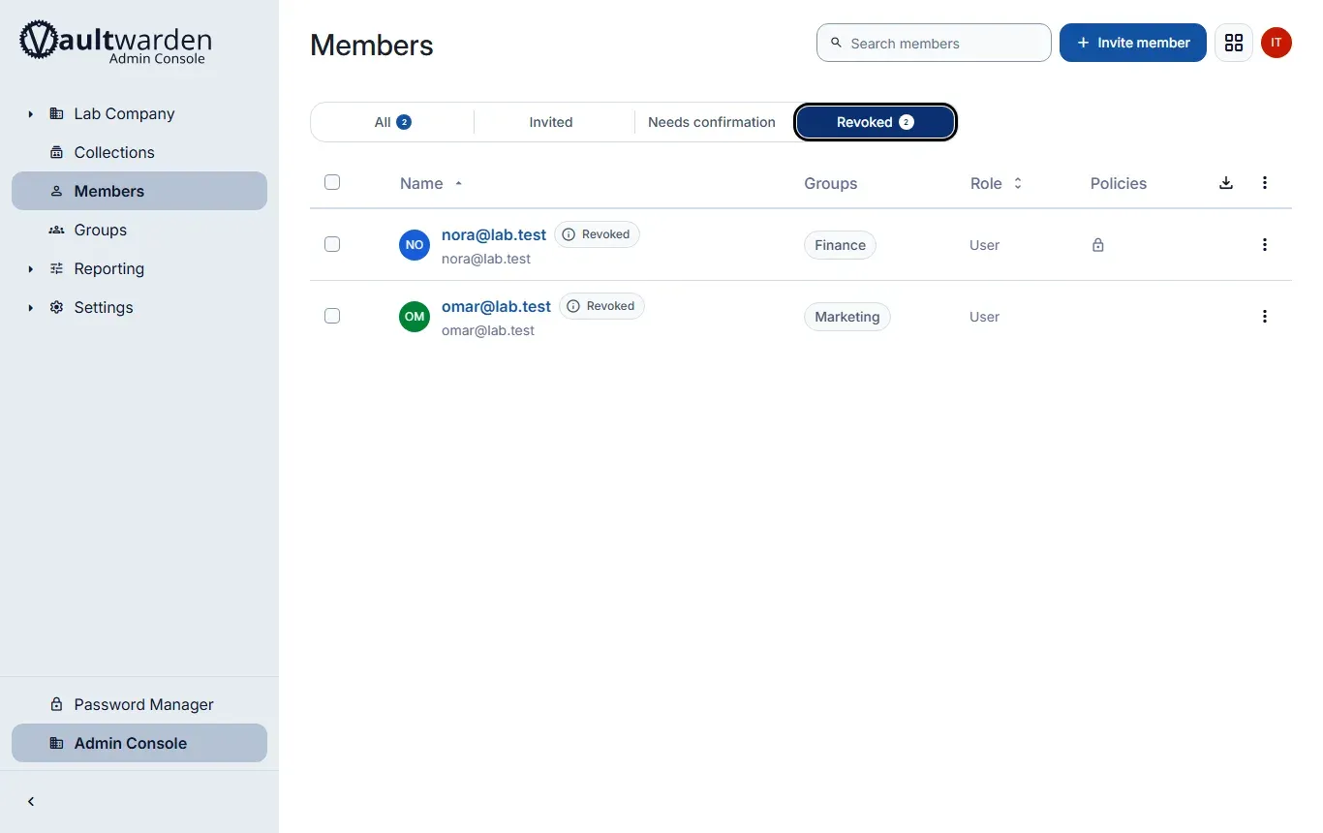Click the Policies column header
Image resolution: width=1323 pixels, height=833 pixels.
(x=1119, y=183)
